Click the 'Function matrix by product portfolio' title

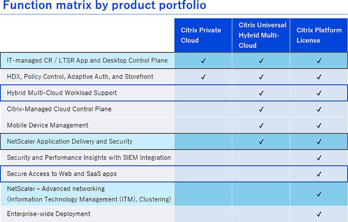point(105,5)
